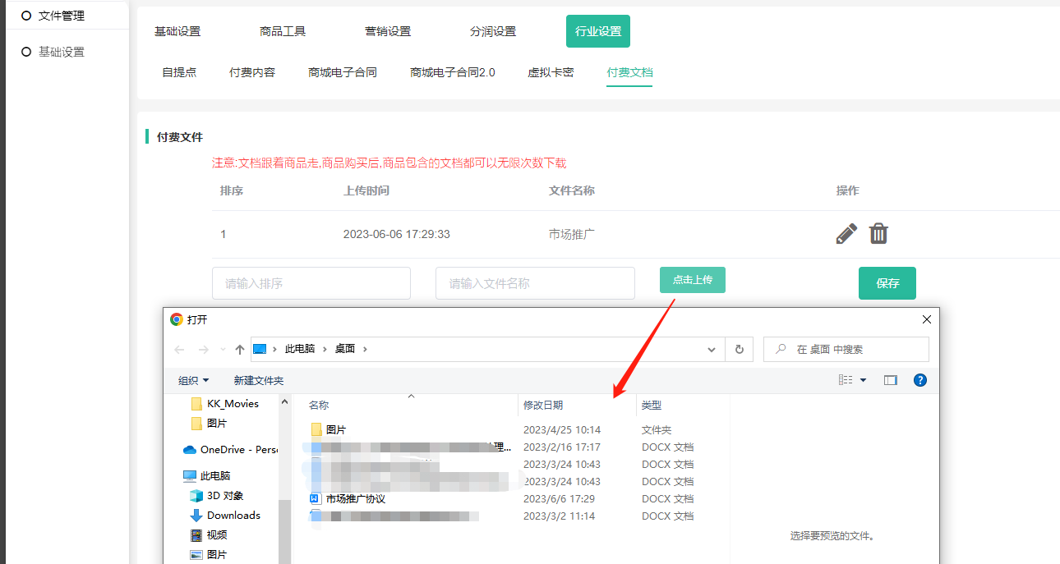Select Downloads in the navigation tree
Viewport: 1060px width, 564px height.
[x=233, y=516]
